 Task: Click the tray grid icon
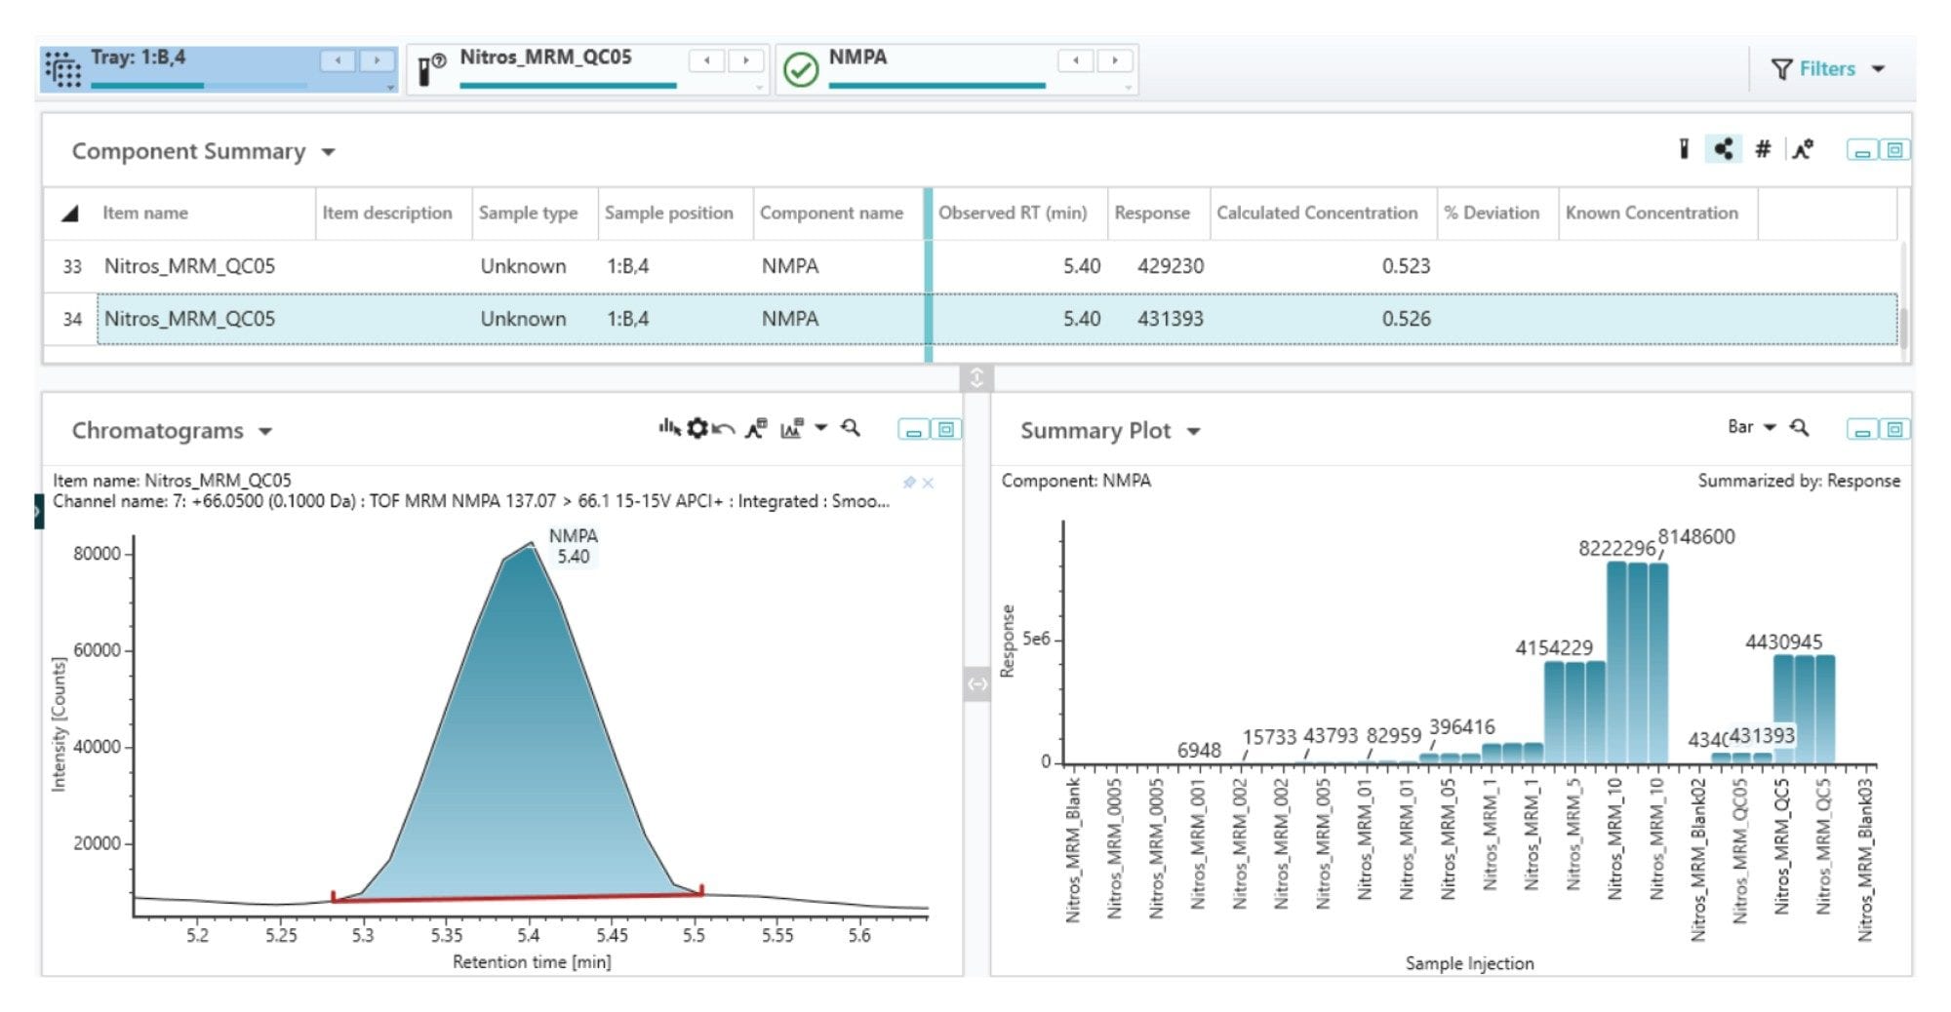coord(63,69)
